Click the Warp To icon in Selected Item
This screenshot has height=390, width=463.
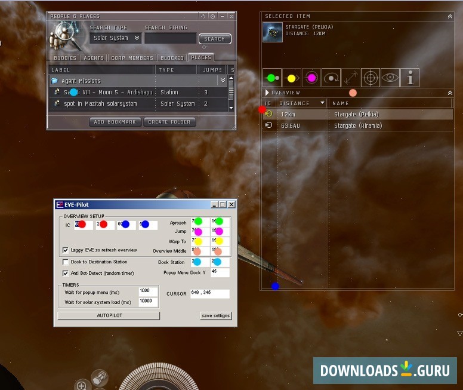coord(292,78)
